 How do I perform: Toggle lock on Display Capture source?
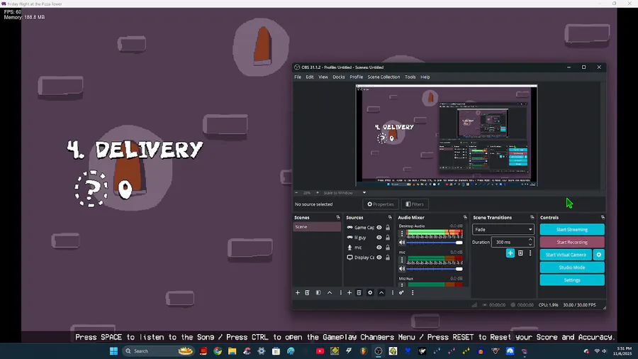(x=388, y=258)
